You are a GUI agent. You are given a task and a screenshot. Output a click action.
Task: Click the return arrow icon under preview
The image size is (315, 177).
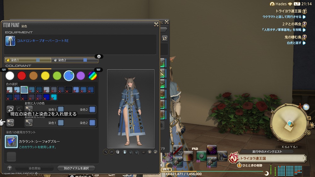(x=155, y=152)
